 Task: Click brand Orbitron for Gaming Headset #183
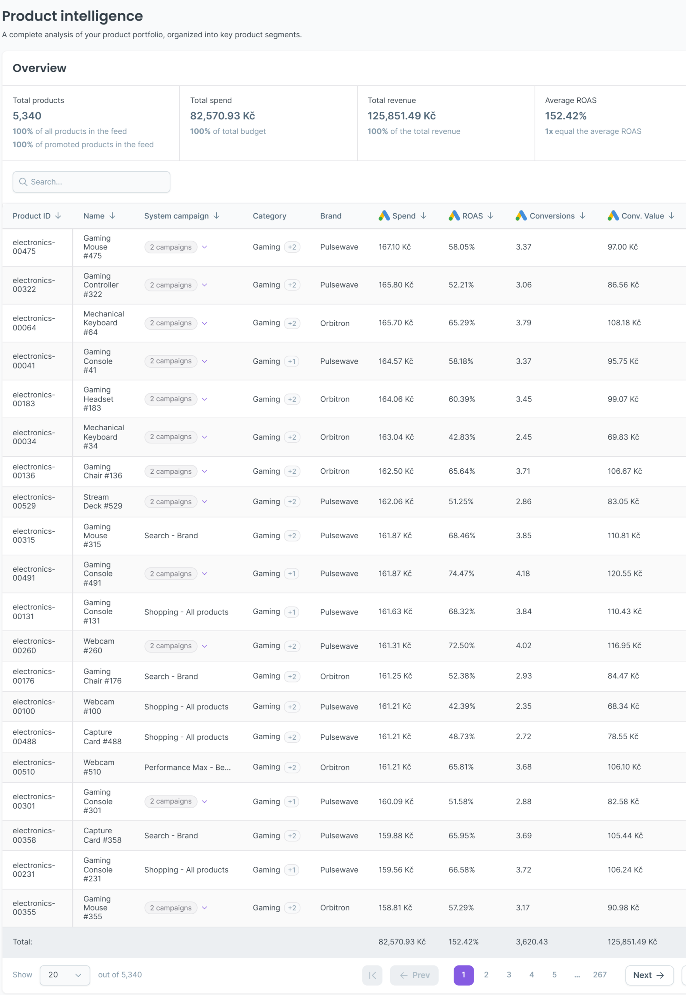click(x=335, y=400)
